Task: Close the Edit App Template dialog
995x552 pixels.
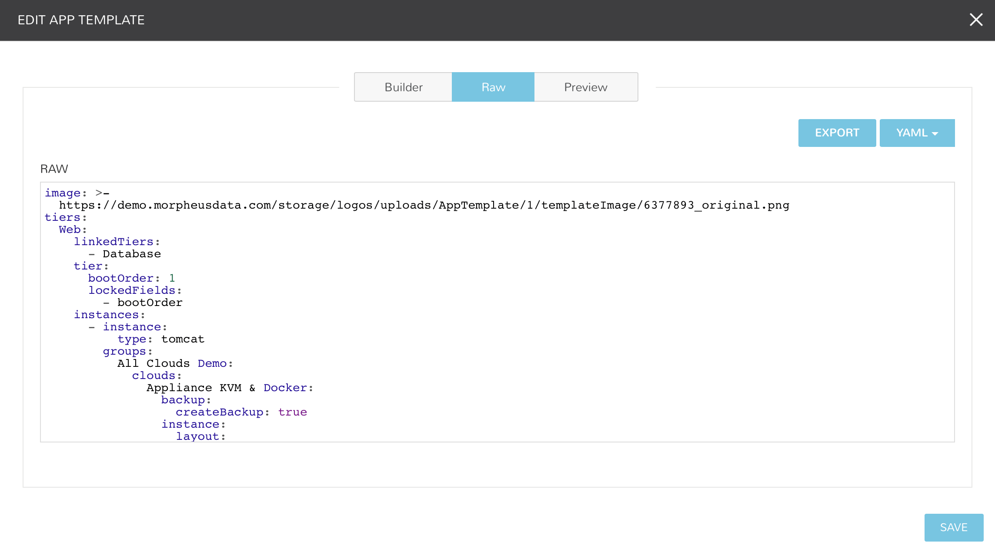Action: point(976,20)
